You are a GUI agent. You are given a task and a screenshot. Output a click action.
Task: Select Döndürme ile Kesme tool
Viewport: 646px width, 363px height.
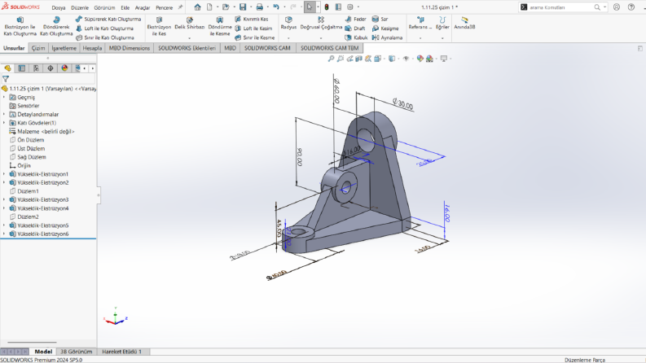click(220, 26)
